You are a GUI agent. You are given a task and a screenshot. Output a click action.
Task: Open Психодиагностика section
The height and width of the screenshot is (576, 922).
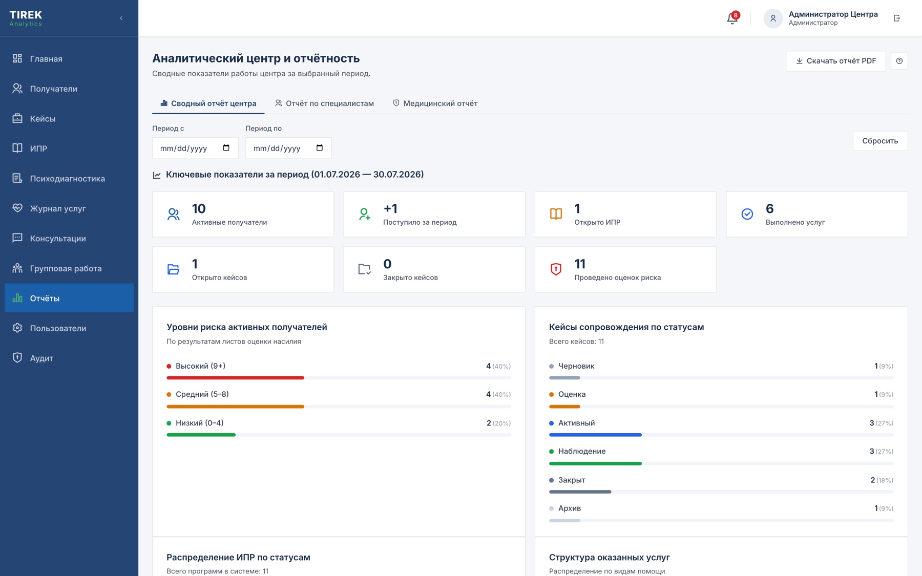click(69, 179)
